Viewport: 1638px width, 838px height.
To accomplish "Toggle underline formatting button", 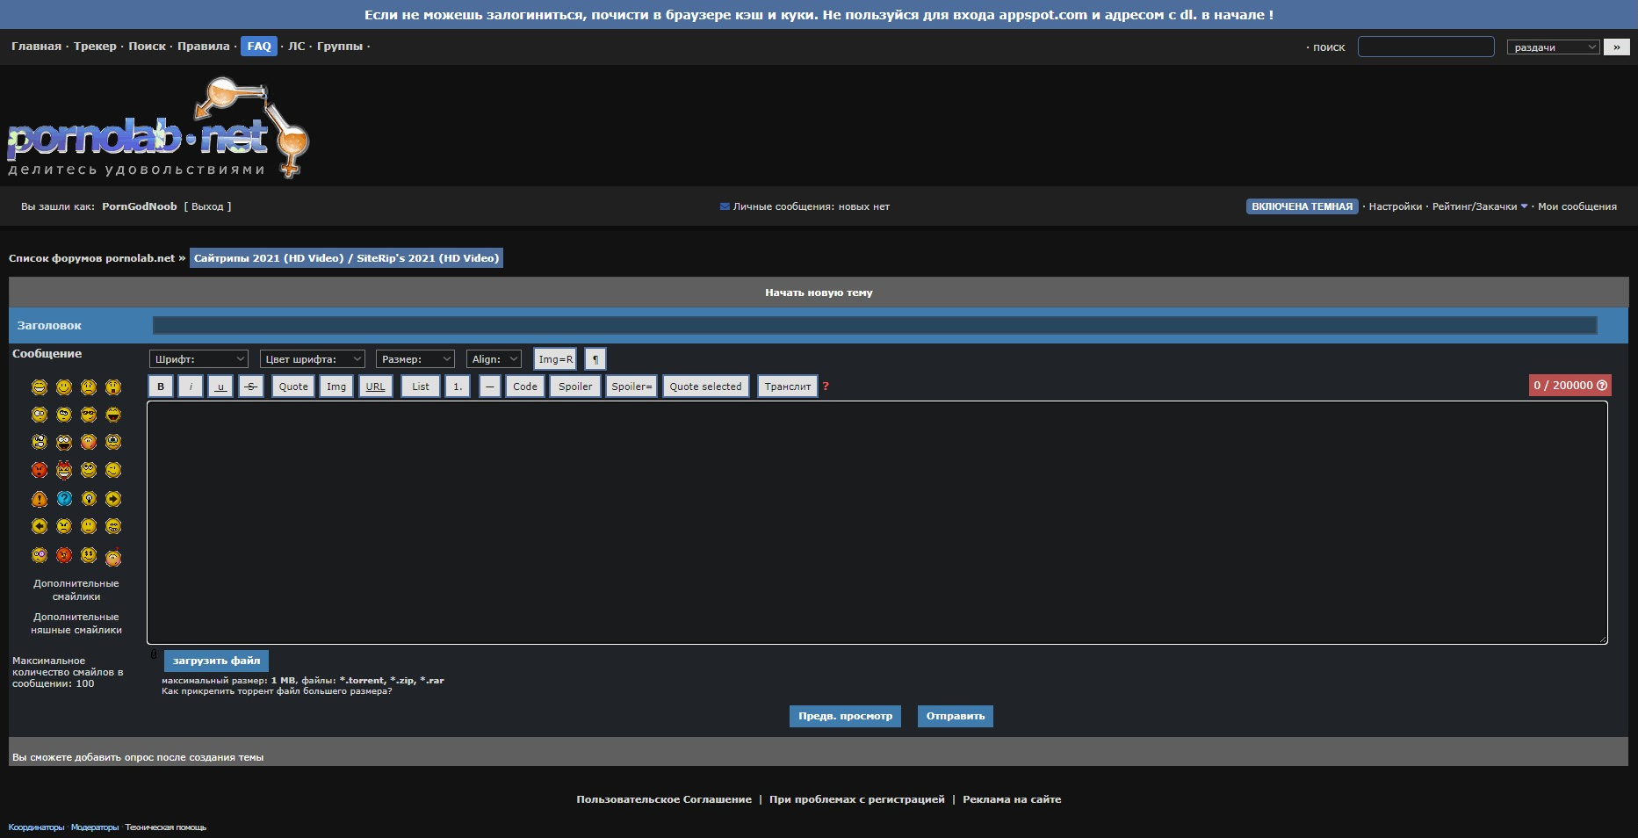I will click(220, 386).
